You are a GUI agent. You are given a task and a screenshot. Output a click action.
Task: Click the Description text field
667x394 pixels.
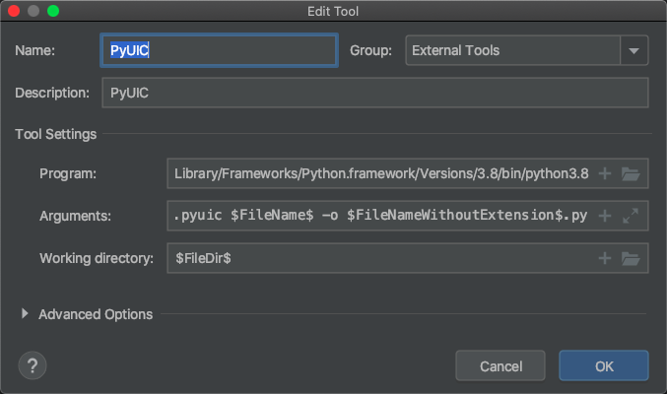coord(374,93)
